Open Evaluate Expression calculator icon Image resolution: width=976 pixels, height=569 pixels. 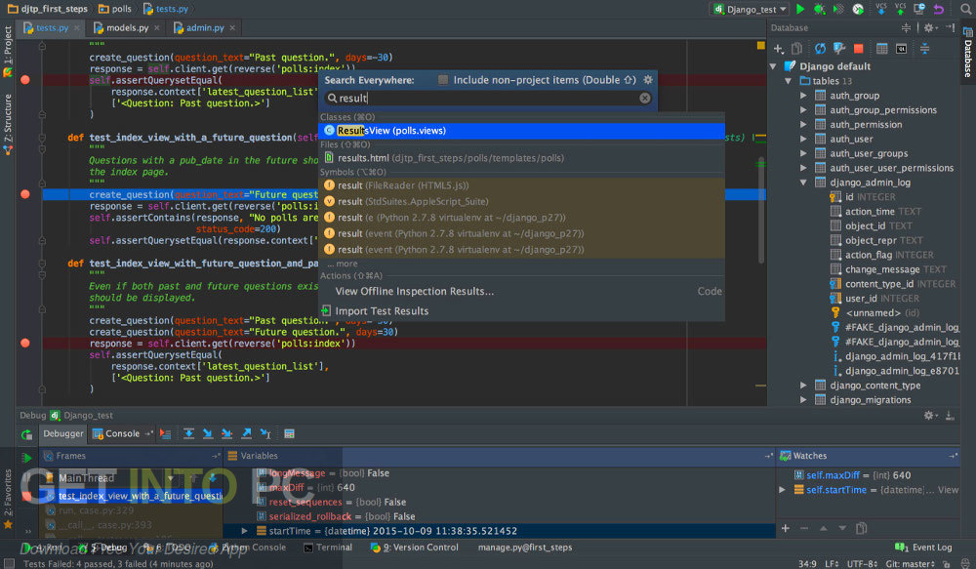pos(290,434)
